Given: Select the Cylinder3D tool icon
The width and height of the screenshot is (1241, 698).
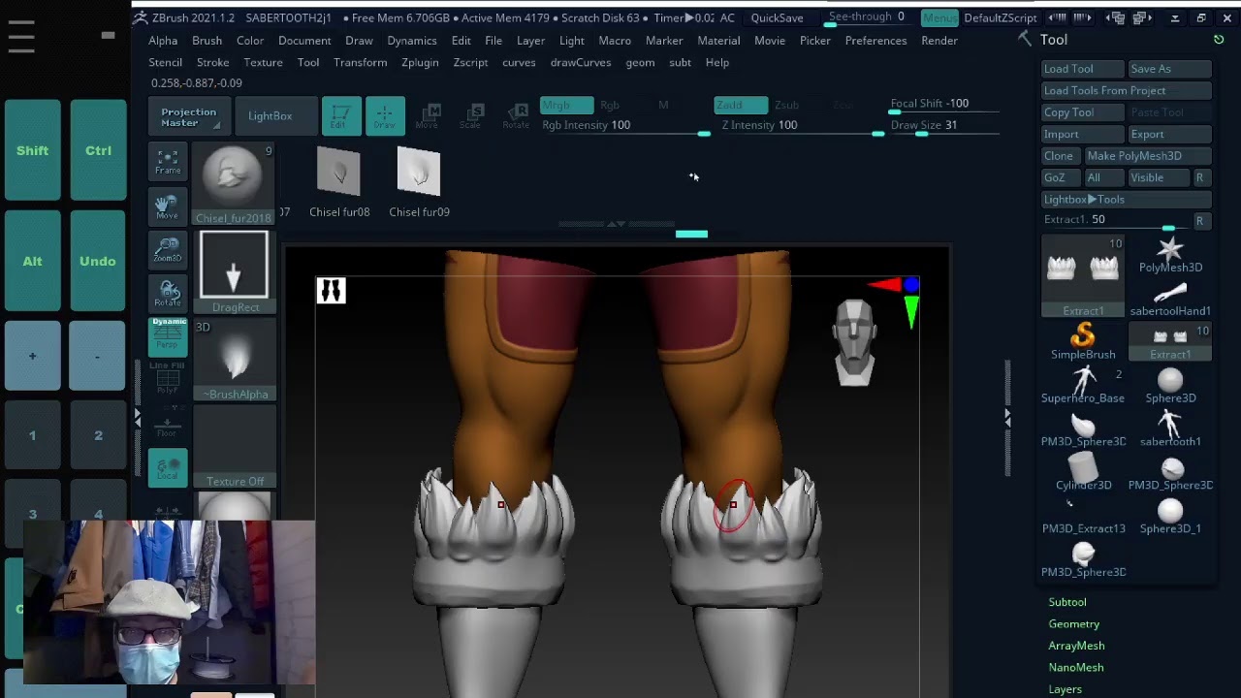Looking at the screenshot, I should [1083, 473].
